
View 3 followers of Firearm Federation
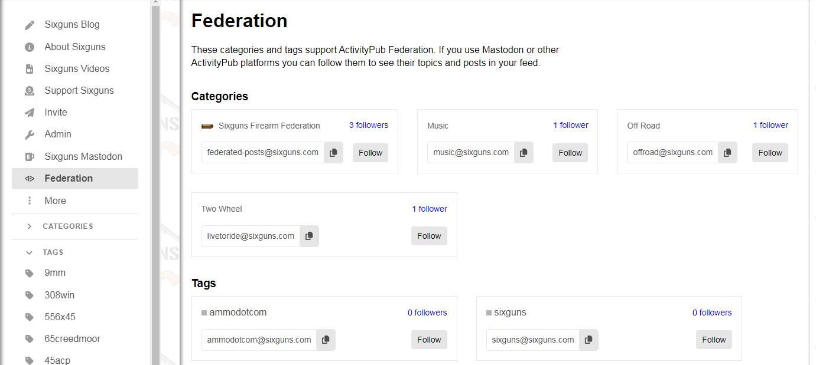369,125
